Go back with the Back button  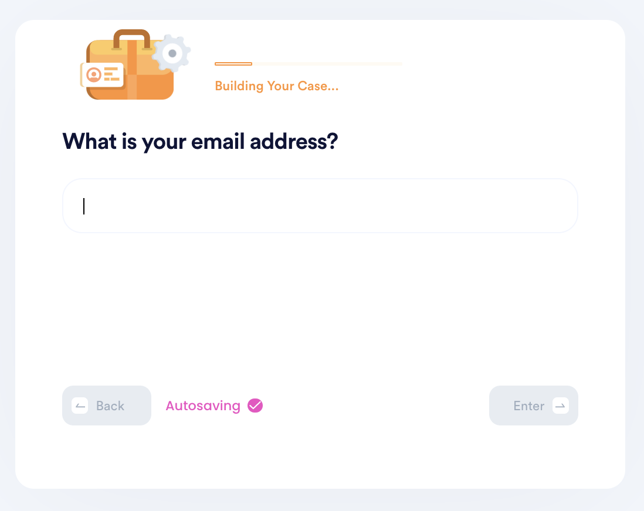(x=107, y=406)
